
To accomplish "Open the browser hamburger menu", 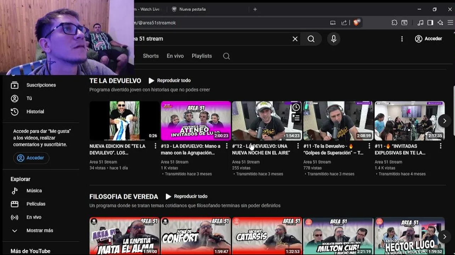I will [x=450, y=23].
